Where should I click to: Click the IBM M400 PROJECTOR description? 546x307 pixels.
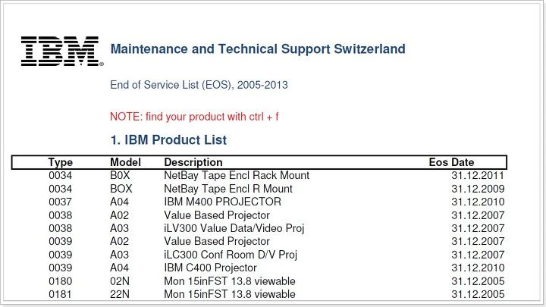(222, 202)
